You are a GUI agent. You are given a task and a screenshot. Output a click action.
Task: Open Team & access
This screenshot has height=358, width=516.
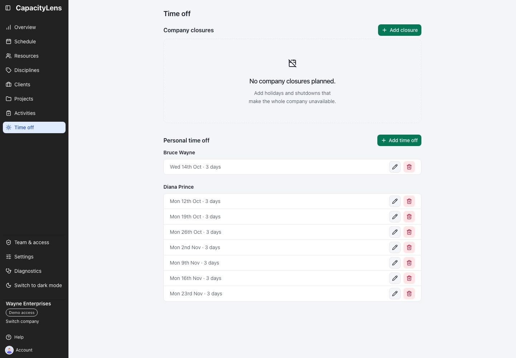coord(34,242)
